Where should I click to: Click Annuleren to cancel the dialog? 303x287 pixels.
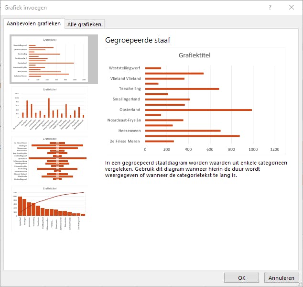[281, 278]
